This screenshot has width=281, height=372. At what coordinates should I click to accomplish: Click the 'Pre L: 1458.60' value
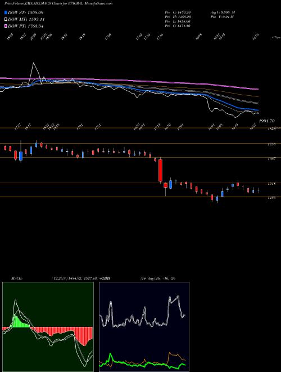tap(178, 21)
